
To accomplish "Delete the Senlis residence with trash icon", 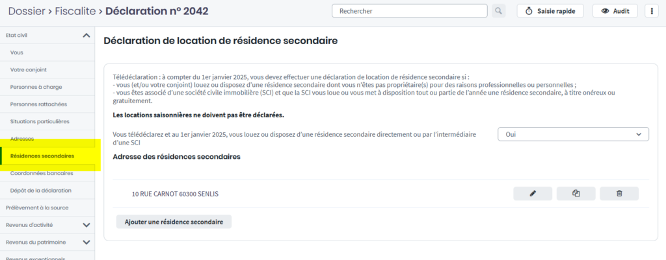I will [x=619, y=193].
